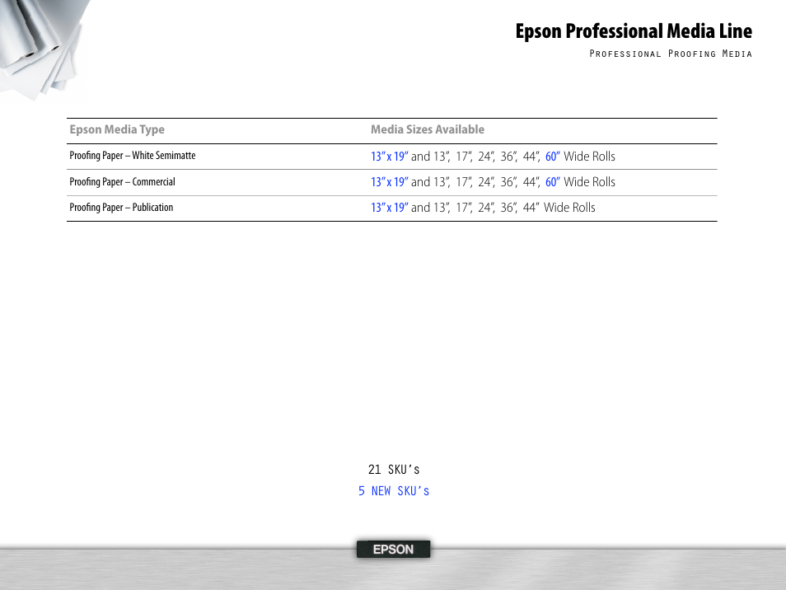Click 'Proofing Paper – Publication' row label
The width and height of the screenshot is (786, 590).
pyautogui.click(x=121, y=208)
